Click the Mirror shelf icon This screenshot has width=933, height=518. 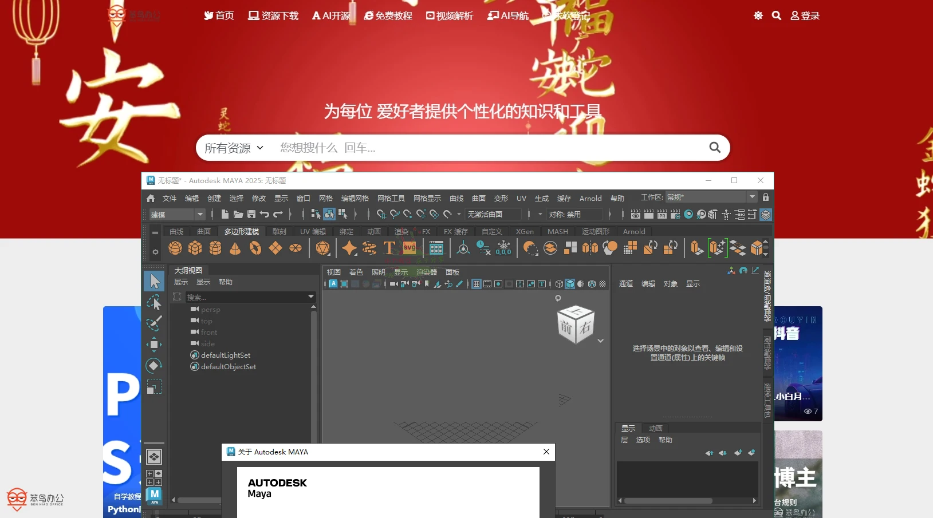coord(590,248)
